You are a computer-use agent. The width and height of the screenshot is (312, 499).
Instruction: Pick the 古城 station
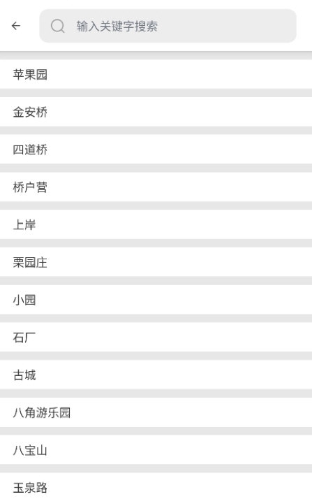[x=156, y=375]
